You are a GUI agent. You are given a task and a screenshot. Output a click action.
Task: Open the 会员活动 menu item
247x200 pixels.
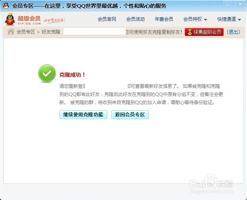(135, 19)
